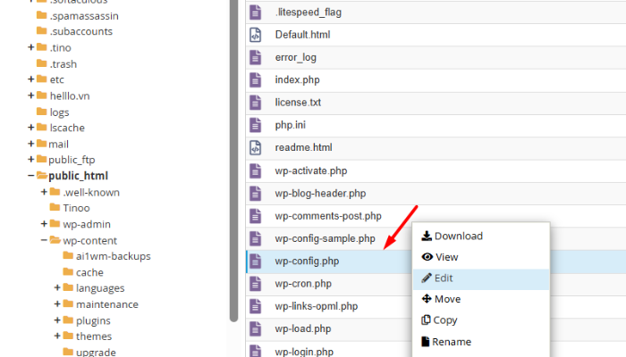Click the .trash folder icon

41,63
